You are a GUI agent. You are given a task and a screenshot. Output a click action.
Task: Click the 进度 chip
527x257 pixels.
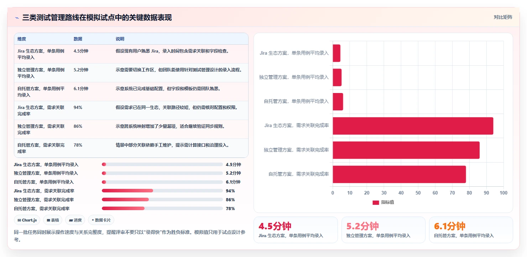pos(75,220)
